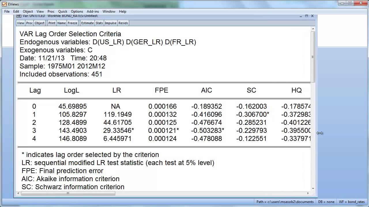Viewport: 369px width, 207px height.
Task: Select LR value 119.1949
Action: pyautogui.click(x=118, y=114)
